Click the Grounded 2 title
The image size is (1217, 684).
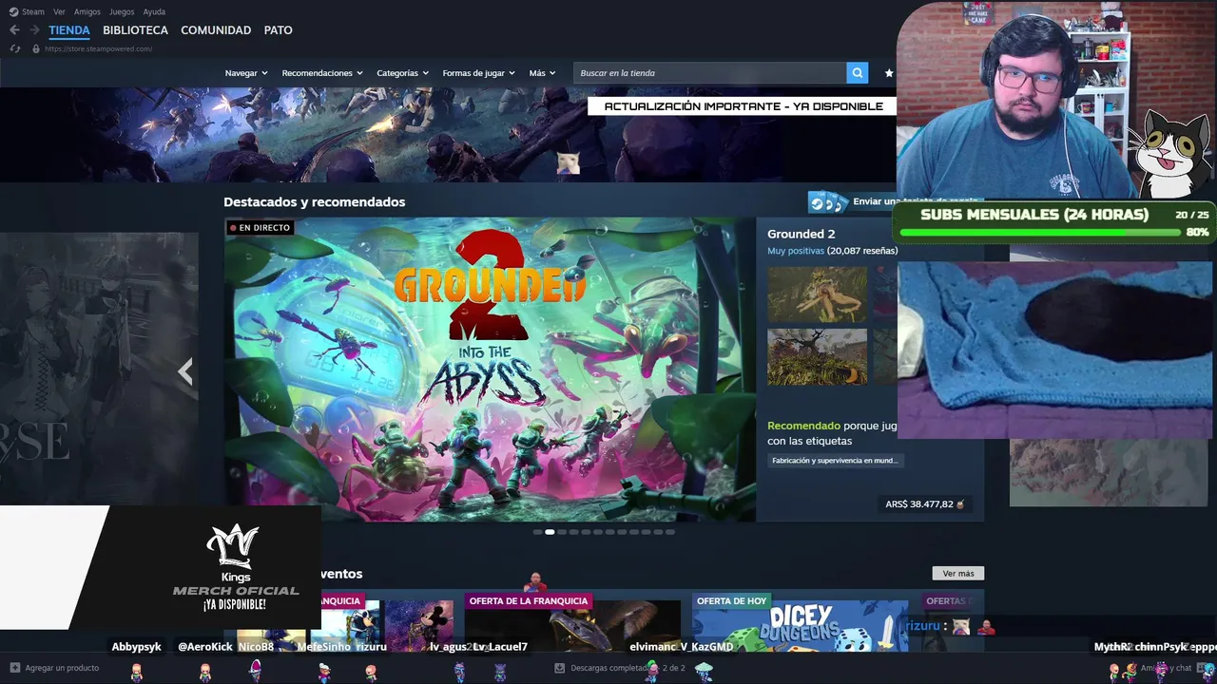[x=802, y=234]
